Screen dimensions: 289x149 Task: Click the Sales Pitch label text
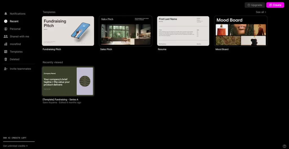(106, 49)
